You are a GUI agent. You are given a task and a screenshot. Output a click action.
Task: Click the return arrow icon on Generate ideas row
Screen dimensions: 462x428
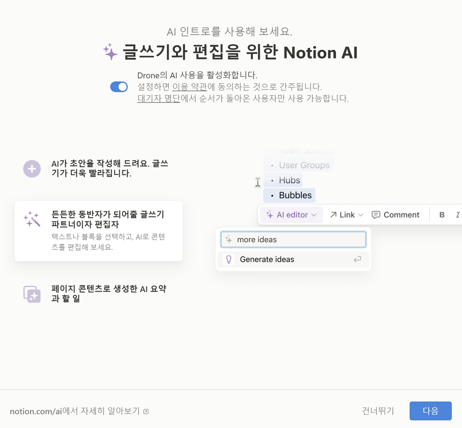[x=357, y=259]
